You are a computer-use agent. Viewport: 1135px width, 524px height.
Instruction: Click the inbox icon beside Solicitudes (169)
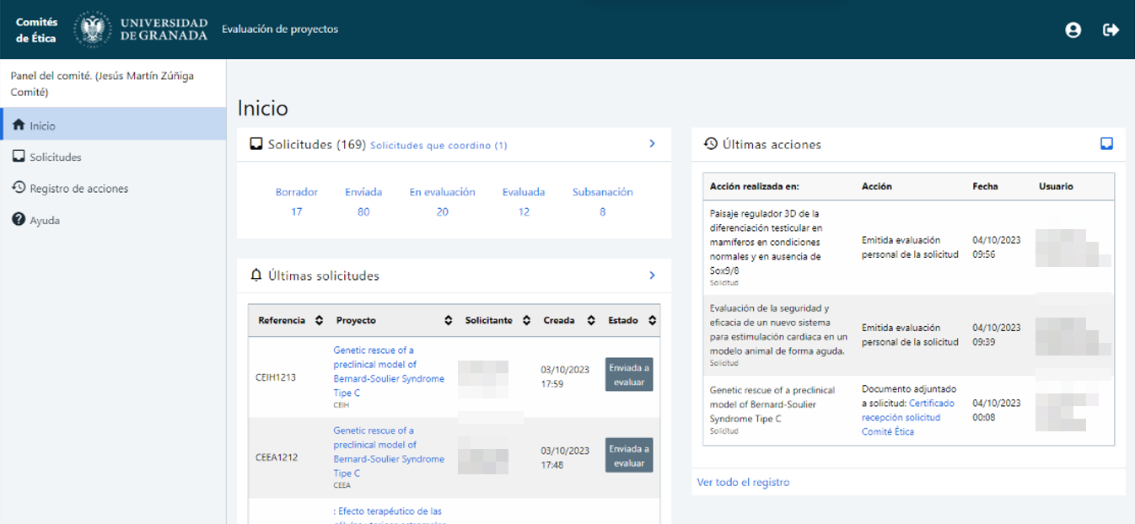point(256,144)
